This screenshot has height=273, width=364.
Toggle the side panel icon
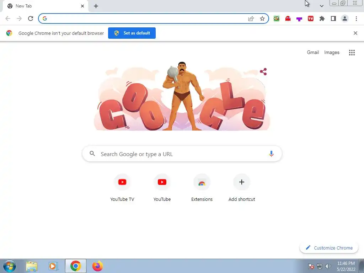pyautogui.click(x=333, y=18)
